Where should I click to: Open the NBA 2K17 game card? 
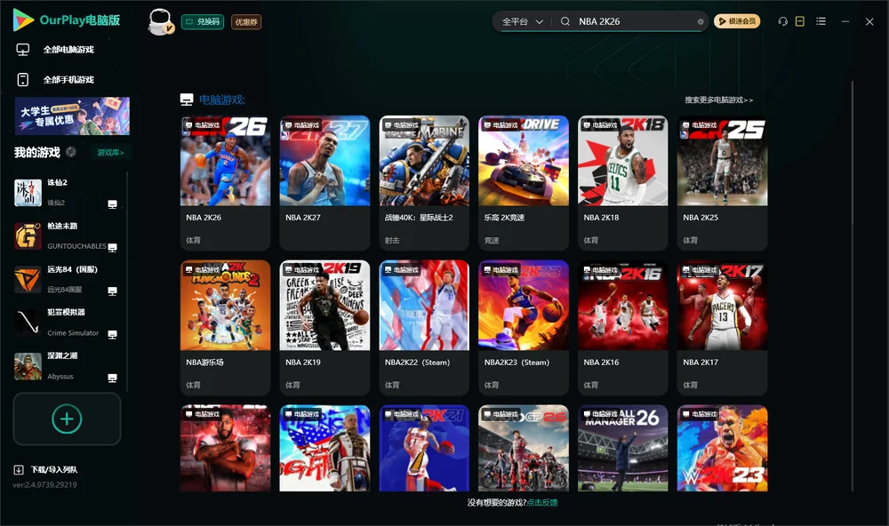pos(722,327)
